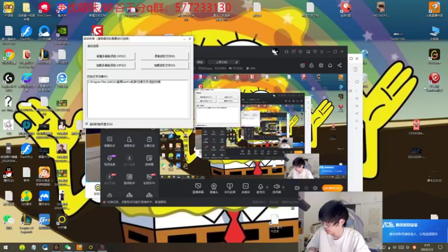Open hamburger menu in streaming title bar
448x252 pixels.
point(321,52)
